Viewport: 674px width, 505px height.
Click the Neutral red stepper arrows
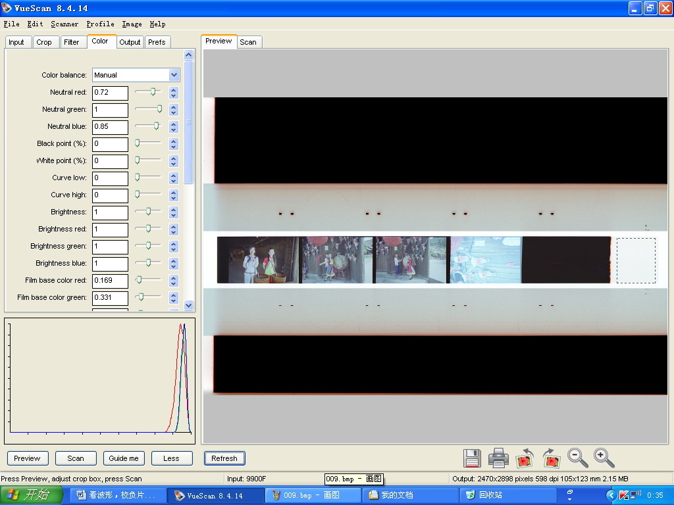[174, 93]
